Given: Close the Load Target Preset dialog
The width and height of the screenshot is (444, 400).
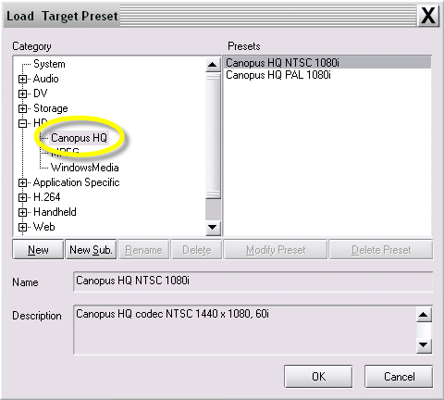Looking at the screenshot, I should pyautogui.click(x=428, y=15).
